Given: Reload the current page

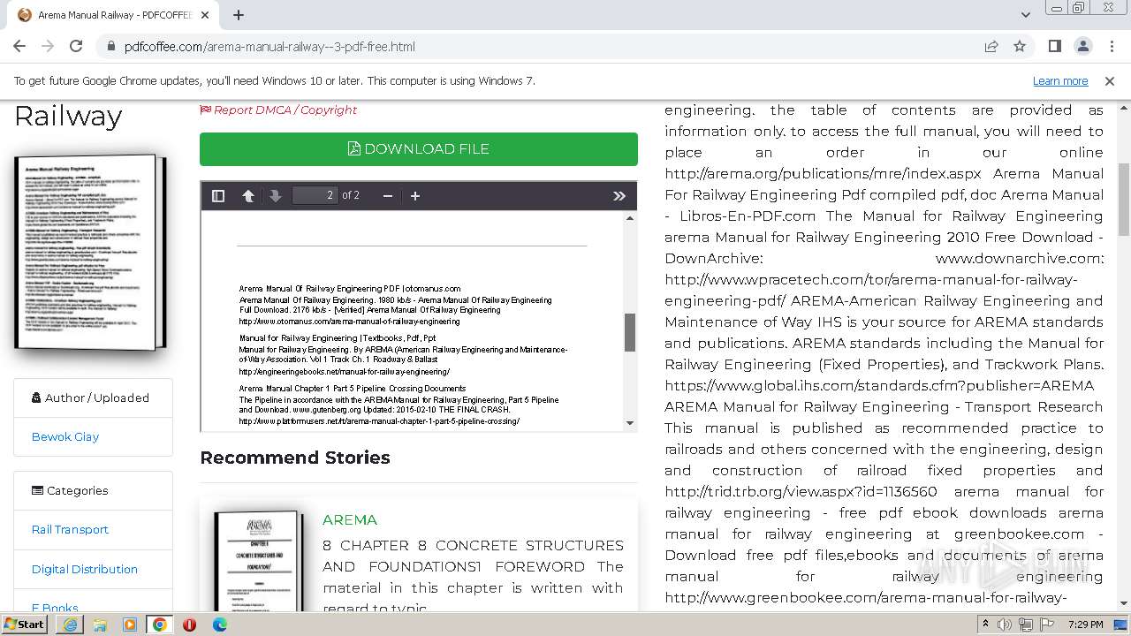Looking at the screenshot, I should pos(76,46).
